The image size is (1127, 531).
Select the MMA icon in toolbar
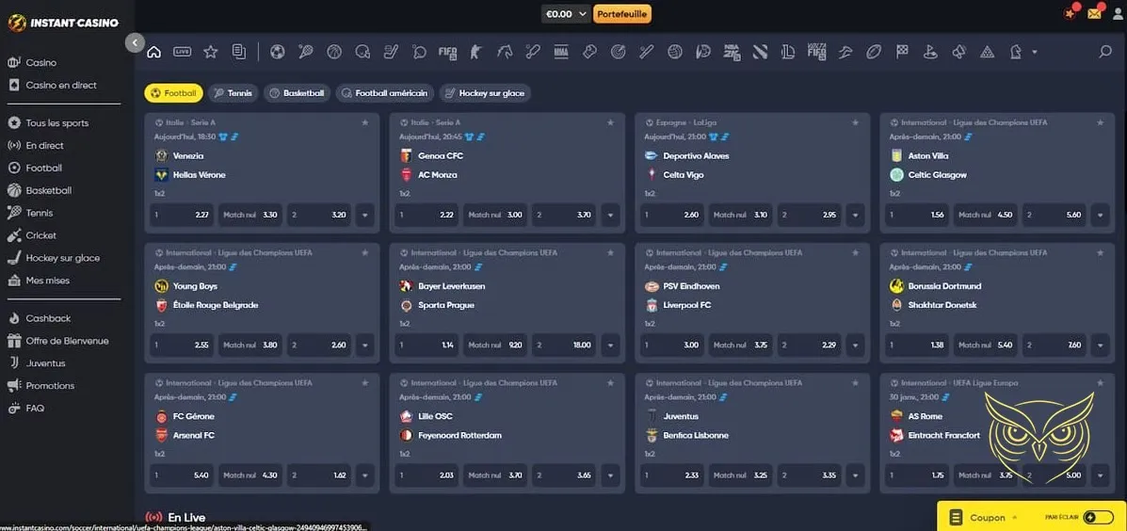pyautogui.click(x=561, y=52)
